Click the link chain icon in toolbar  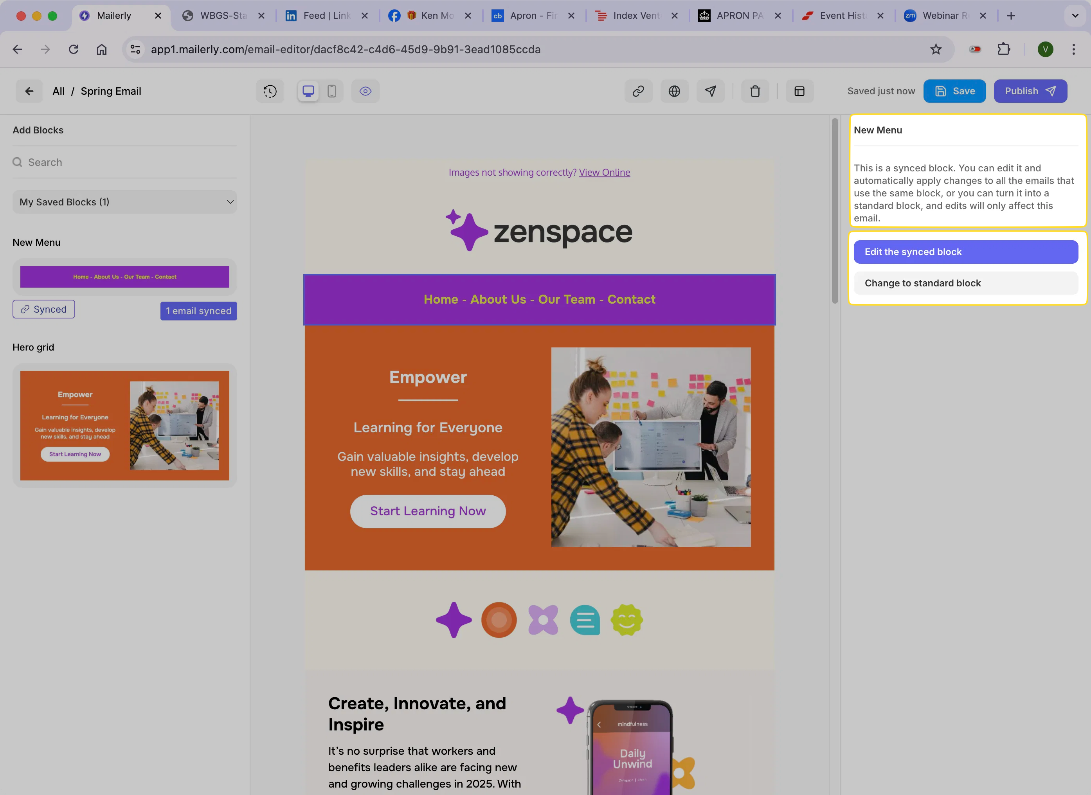click(x=638, y=91)
